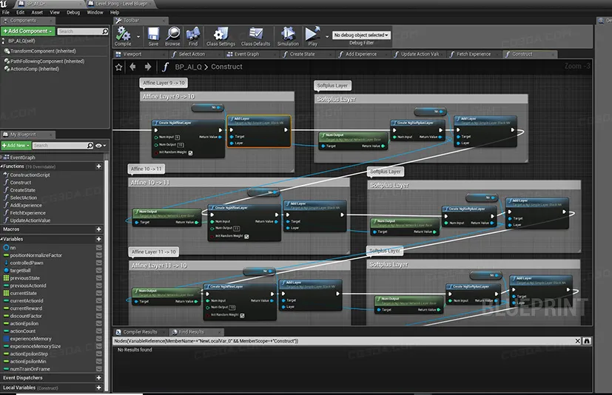Image resolution: width=612 pixels, height=395 pixels.
Task: Collapse the Variables section
Action: click(1, 239)
